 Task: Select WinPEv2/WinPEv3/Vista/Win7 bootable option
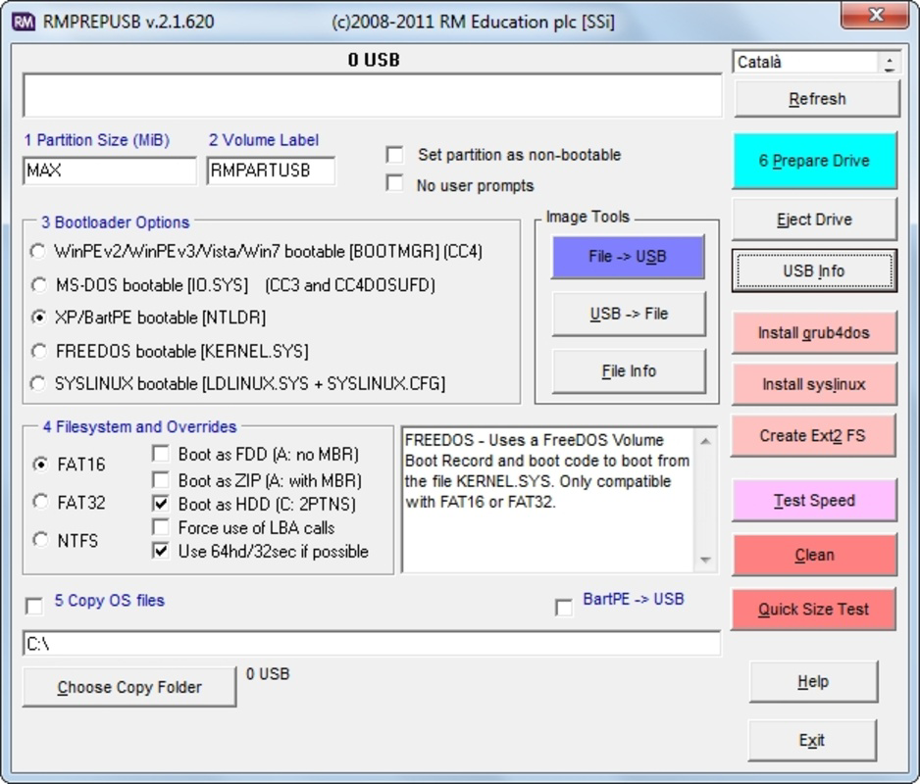(x=38, y=251)
